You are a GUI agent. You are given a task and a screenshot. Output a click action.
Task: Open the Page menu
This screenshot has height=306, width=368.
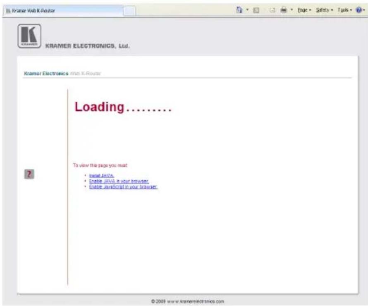[x=304, y=10]
